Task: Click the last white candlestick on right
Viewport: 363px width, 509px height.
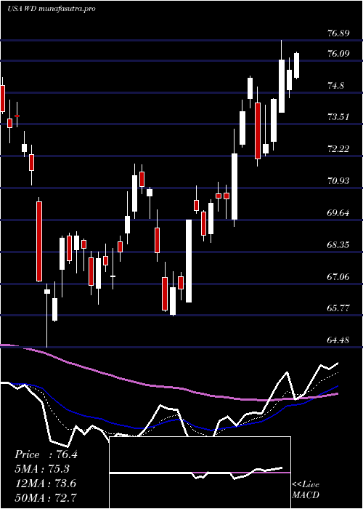Action: (296, 65)
